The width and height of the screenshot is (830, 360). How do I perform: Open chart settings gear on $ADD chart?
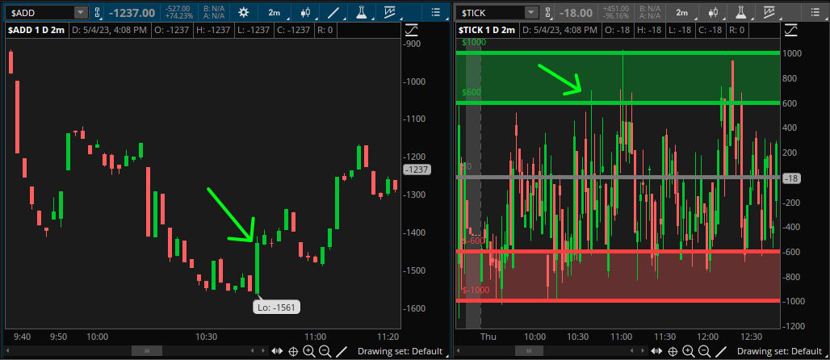pos(245,13)
